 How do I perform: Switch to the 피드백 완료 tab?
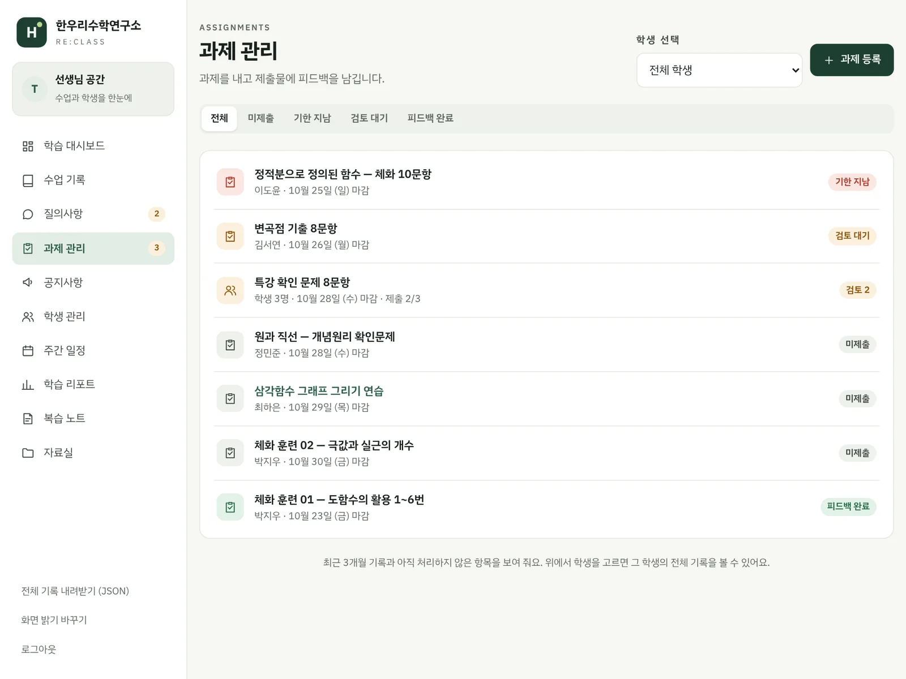click(430, 118)
